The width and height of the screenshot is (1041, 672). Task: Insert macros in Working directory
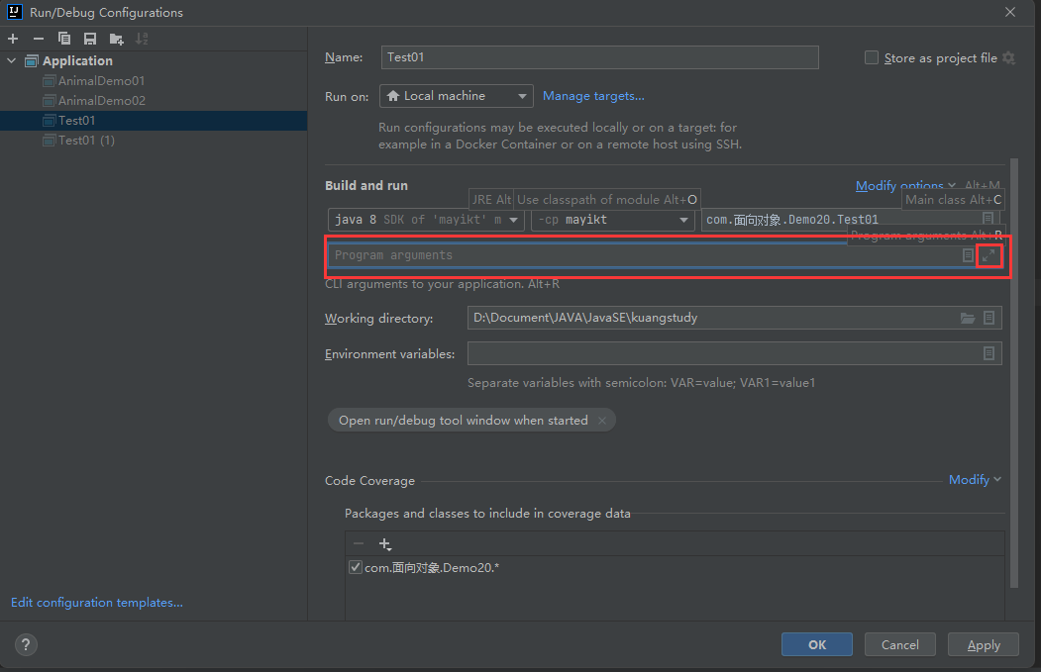pos(989,319)
